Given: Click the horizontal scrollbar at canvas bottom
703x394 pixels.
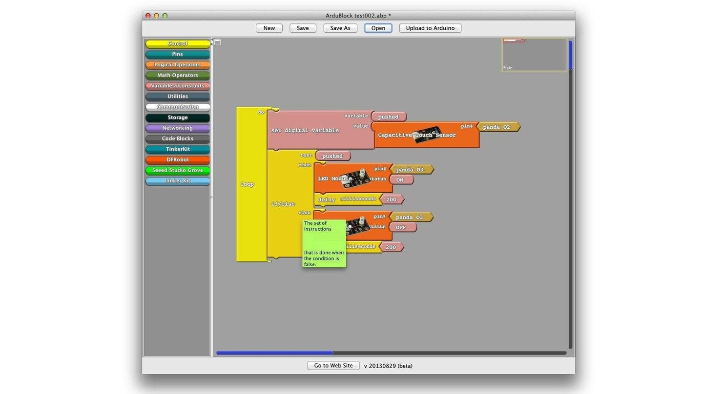Looking at the screenshot, I should pyautogui.click(x=274, y=353).
